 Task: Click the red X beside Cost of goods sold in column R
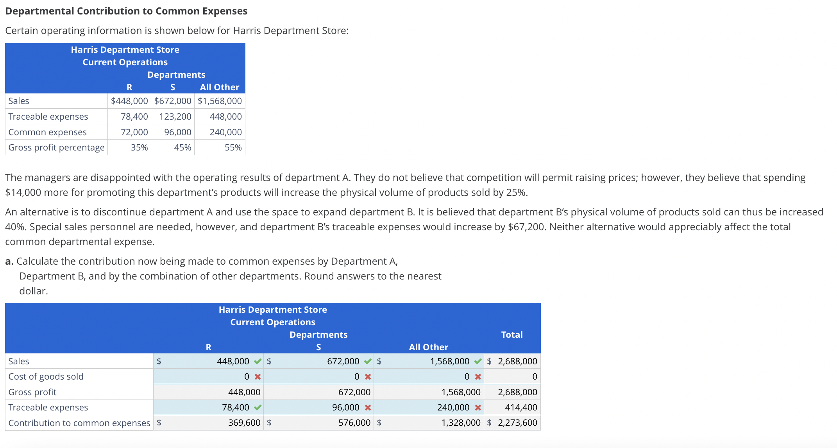coord(257,376)
